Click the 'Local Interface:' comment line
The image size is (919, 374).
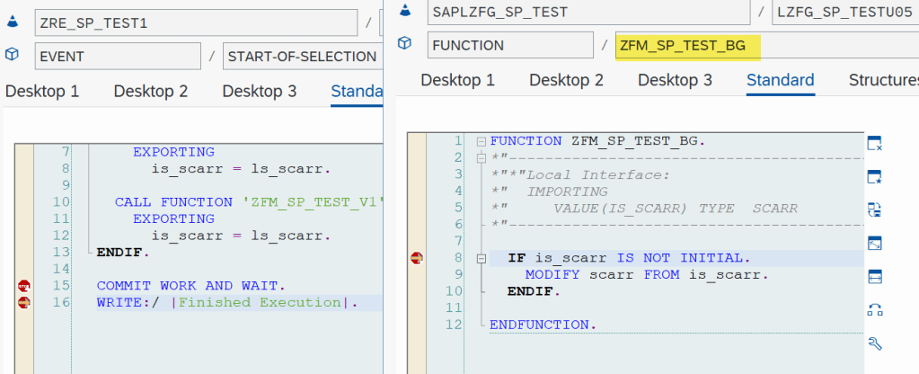coord(582,174)
